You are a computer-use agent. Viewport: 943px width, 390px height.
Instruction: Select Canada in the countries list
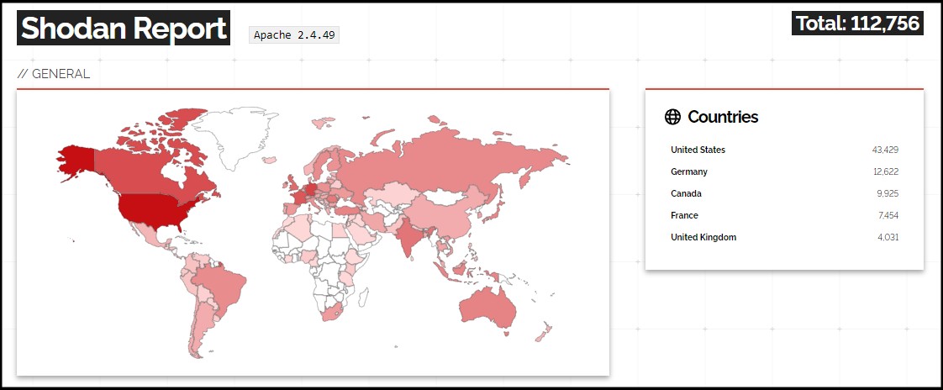[x=686, y=193]
